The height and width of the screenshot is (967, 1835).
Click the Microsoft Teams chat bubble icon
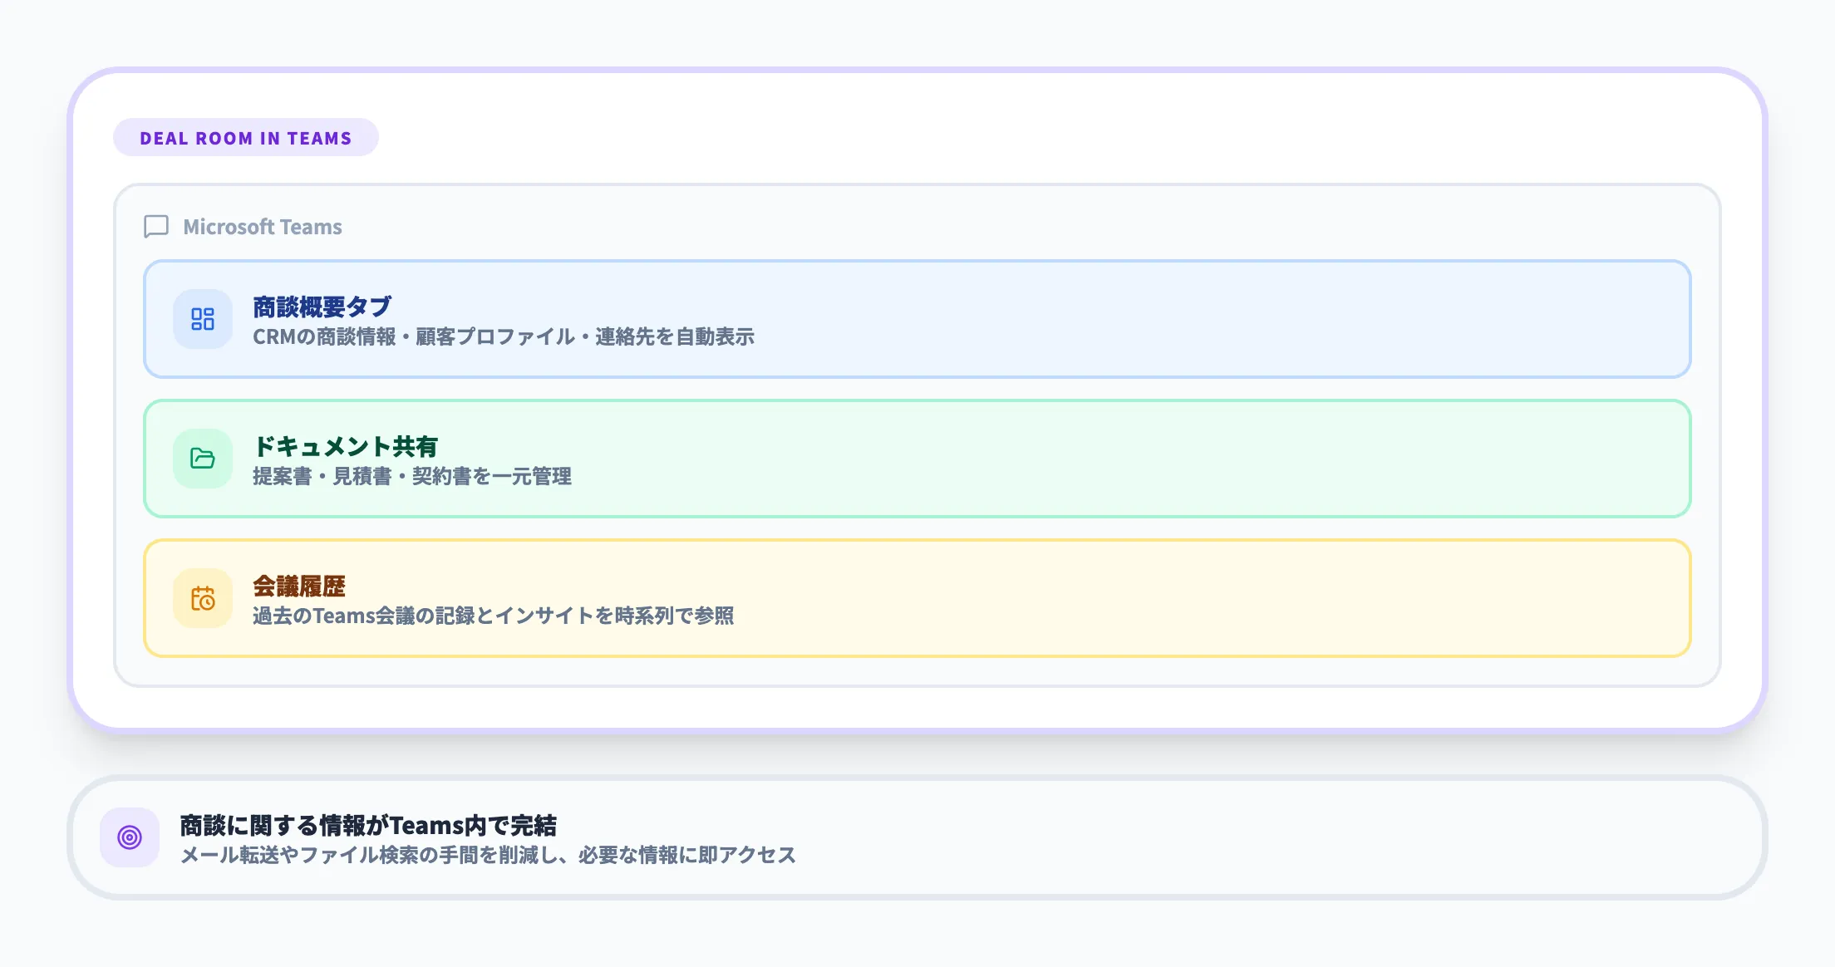tap(156, 227)
